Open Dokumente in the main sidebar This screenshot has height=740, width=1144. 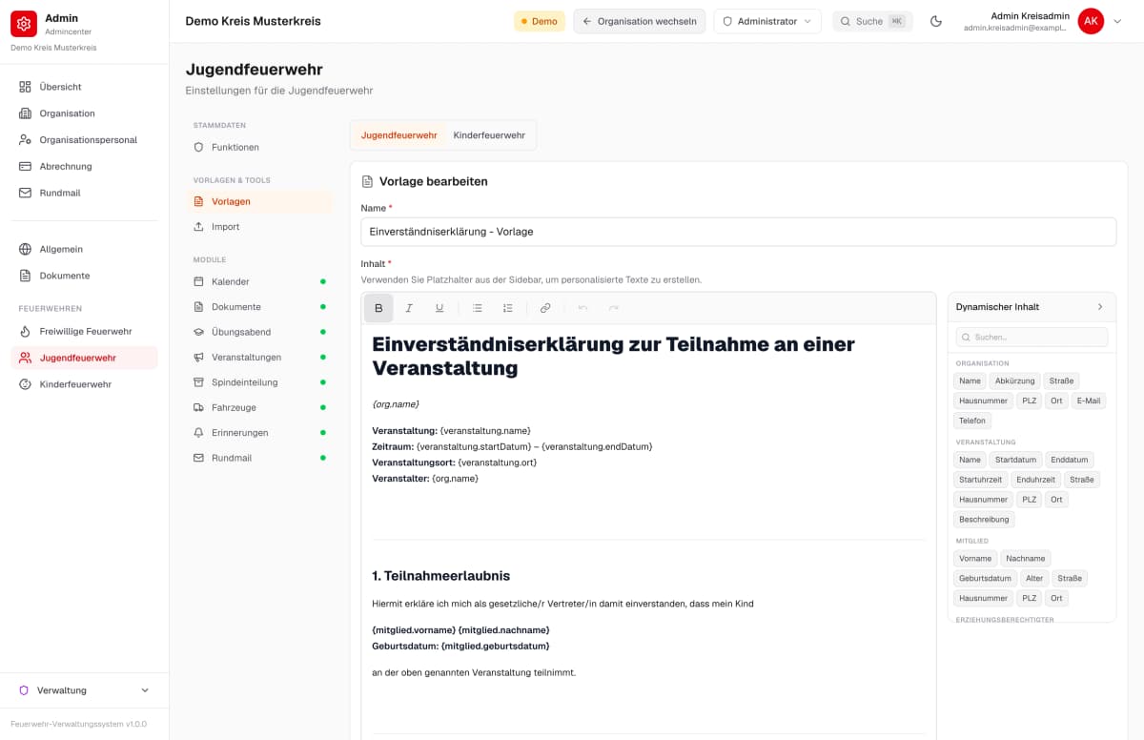(x=84, y=276)
